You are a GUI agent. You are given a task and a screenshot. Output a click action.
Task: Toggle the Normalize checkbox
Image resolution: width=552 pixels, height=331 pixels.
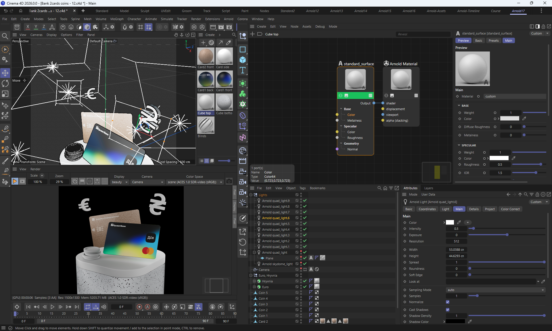pyautogui.click(x=448, y=302)
